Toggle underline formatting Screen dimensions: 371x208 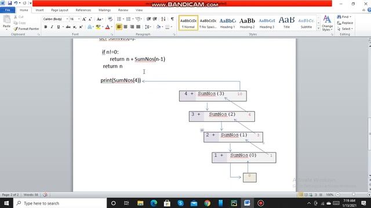(58, 27)
